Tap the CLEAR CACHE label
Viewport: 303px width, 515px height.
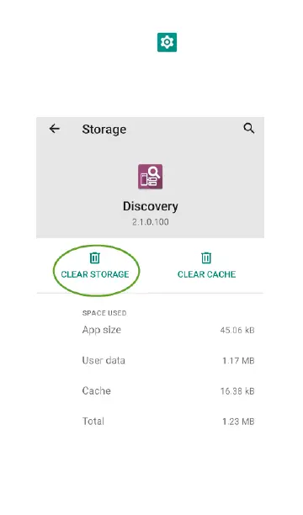pyautogui.click(x=207, y=274)
